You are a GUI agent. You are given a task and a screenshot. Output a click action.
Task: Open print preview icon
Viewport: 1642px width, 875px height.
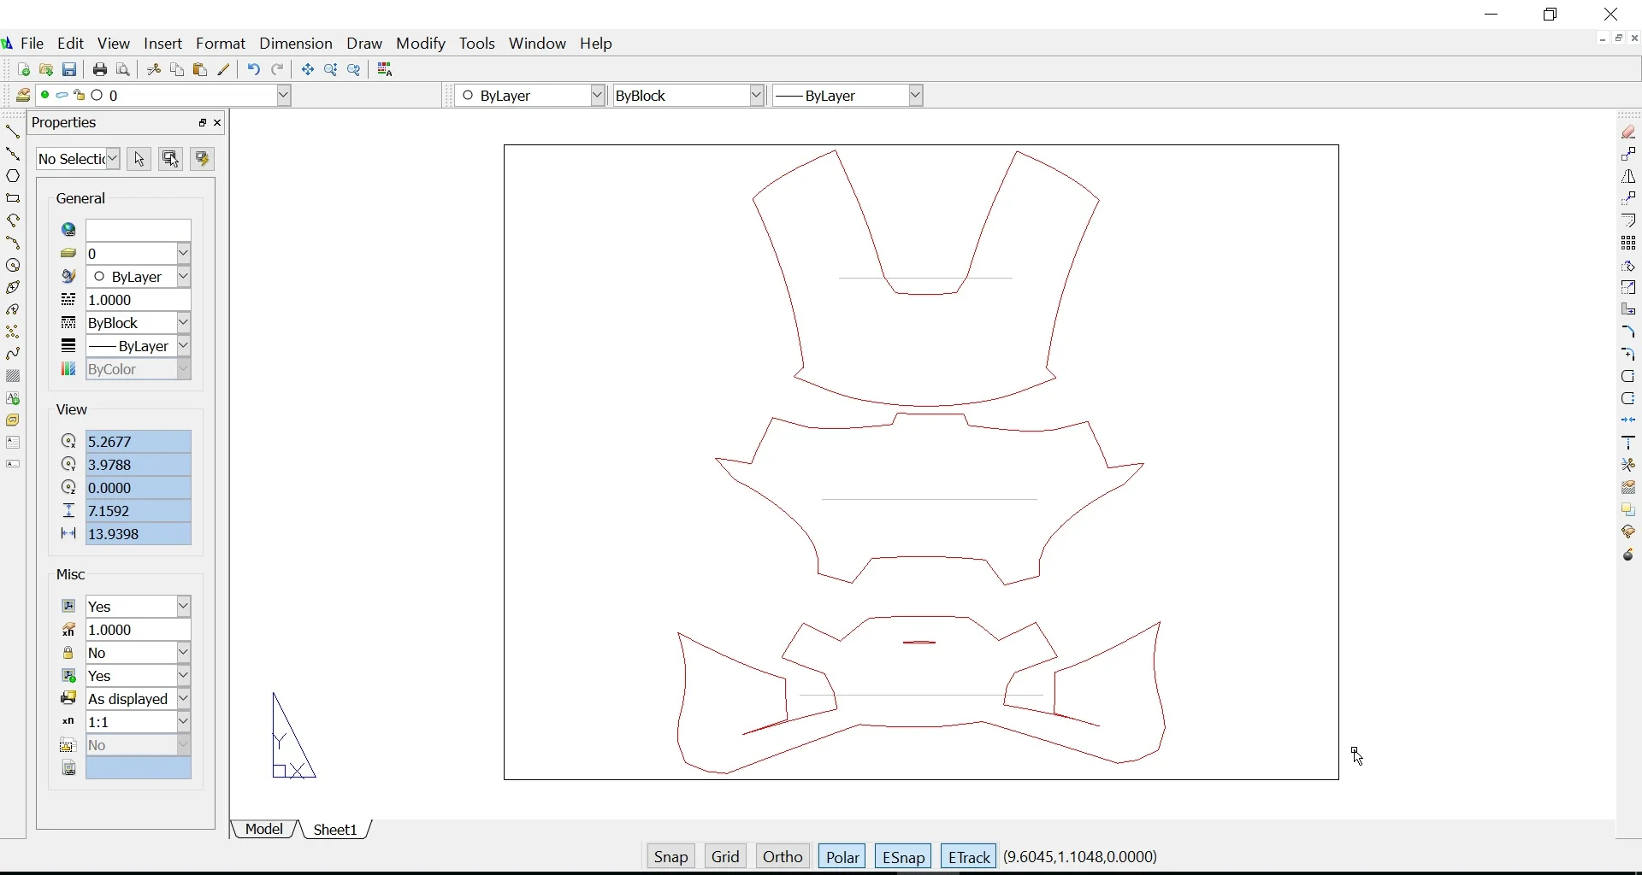point(123,71)
